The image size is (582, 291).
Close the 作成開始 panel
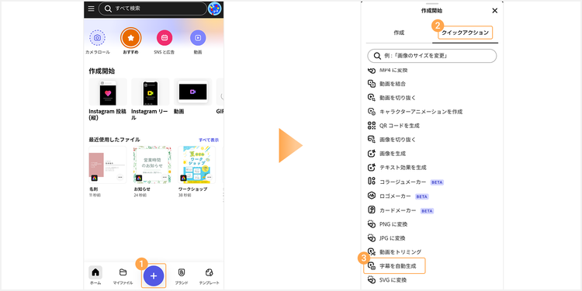494,11
